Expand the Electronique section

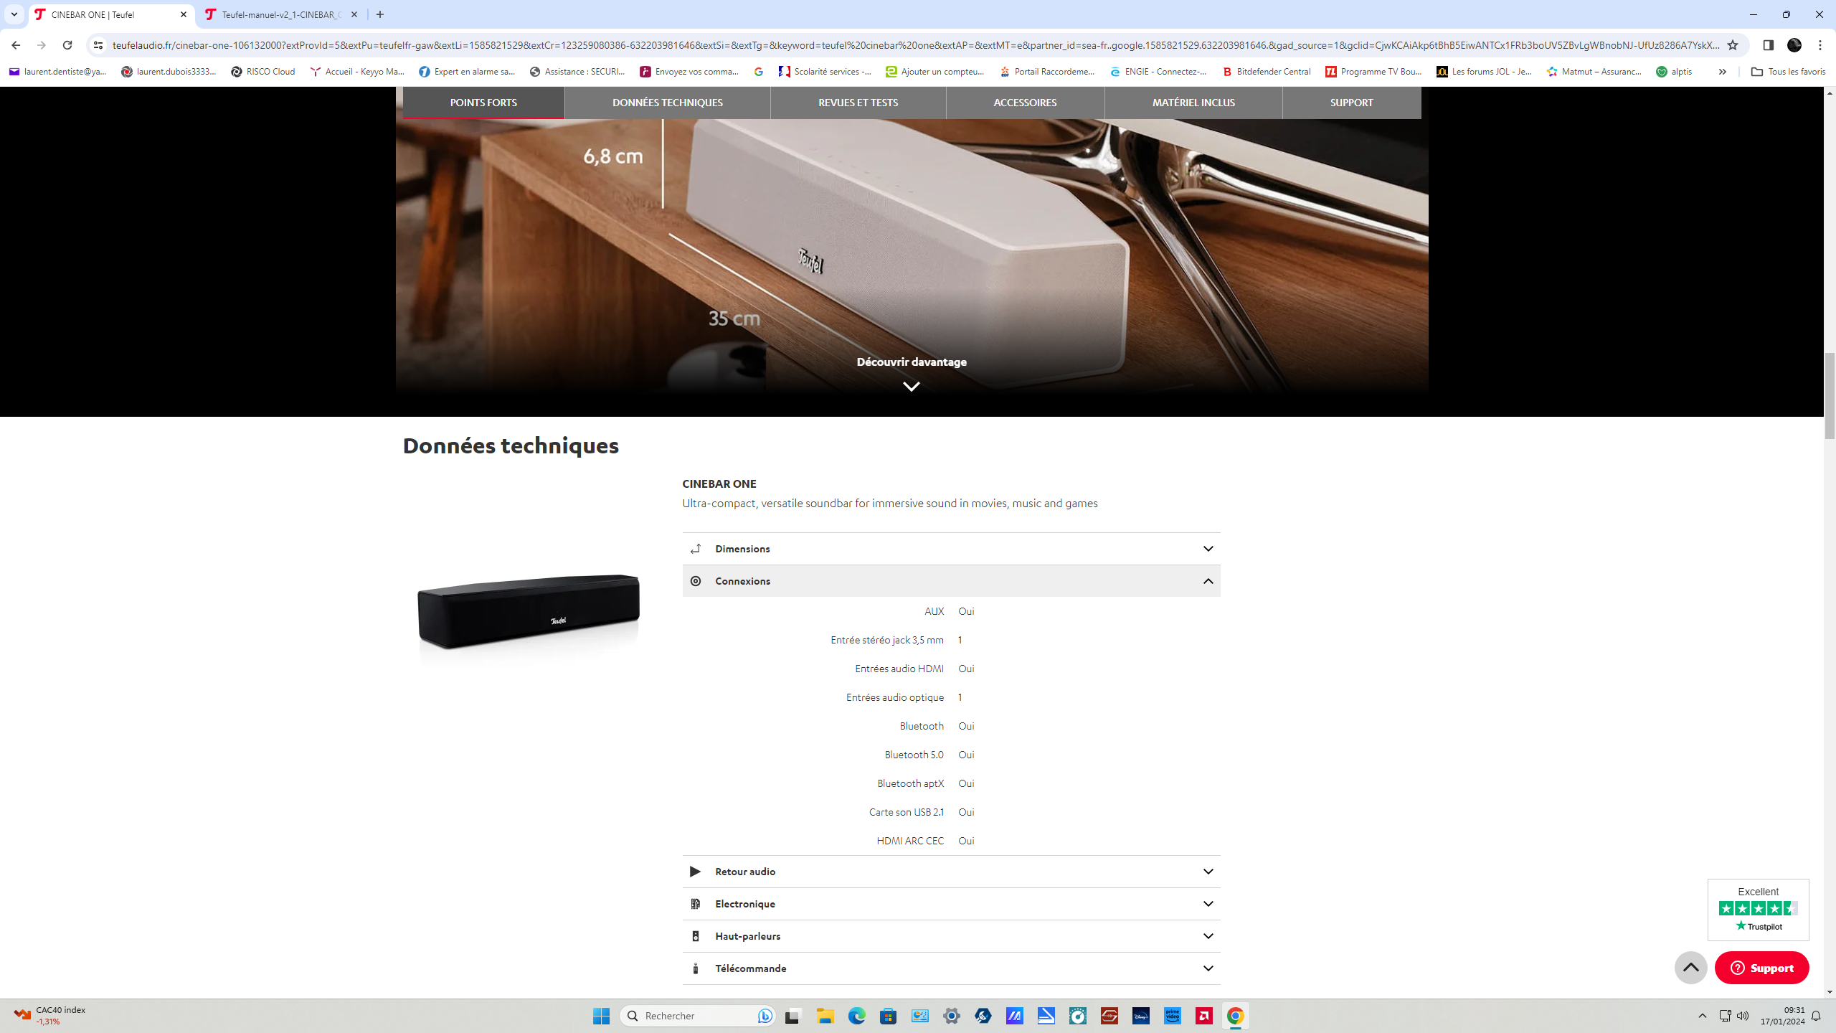tap(951, 904)
